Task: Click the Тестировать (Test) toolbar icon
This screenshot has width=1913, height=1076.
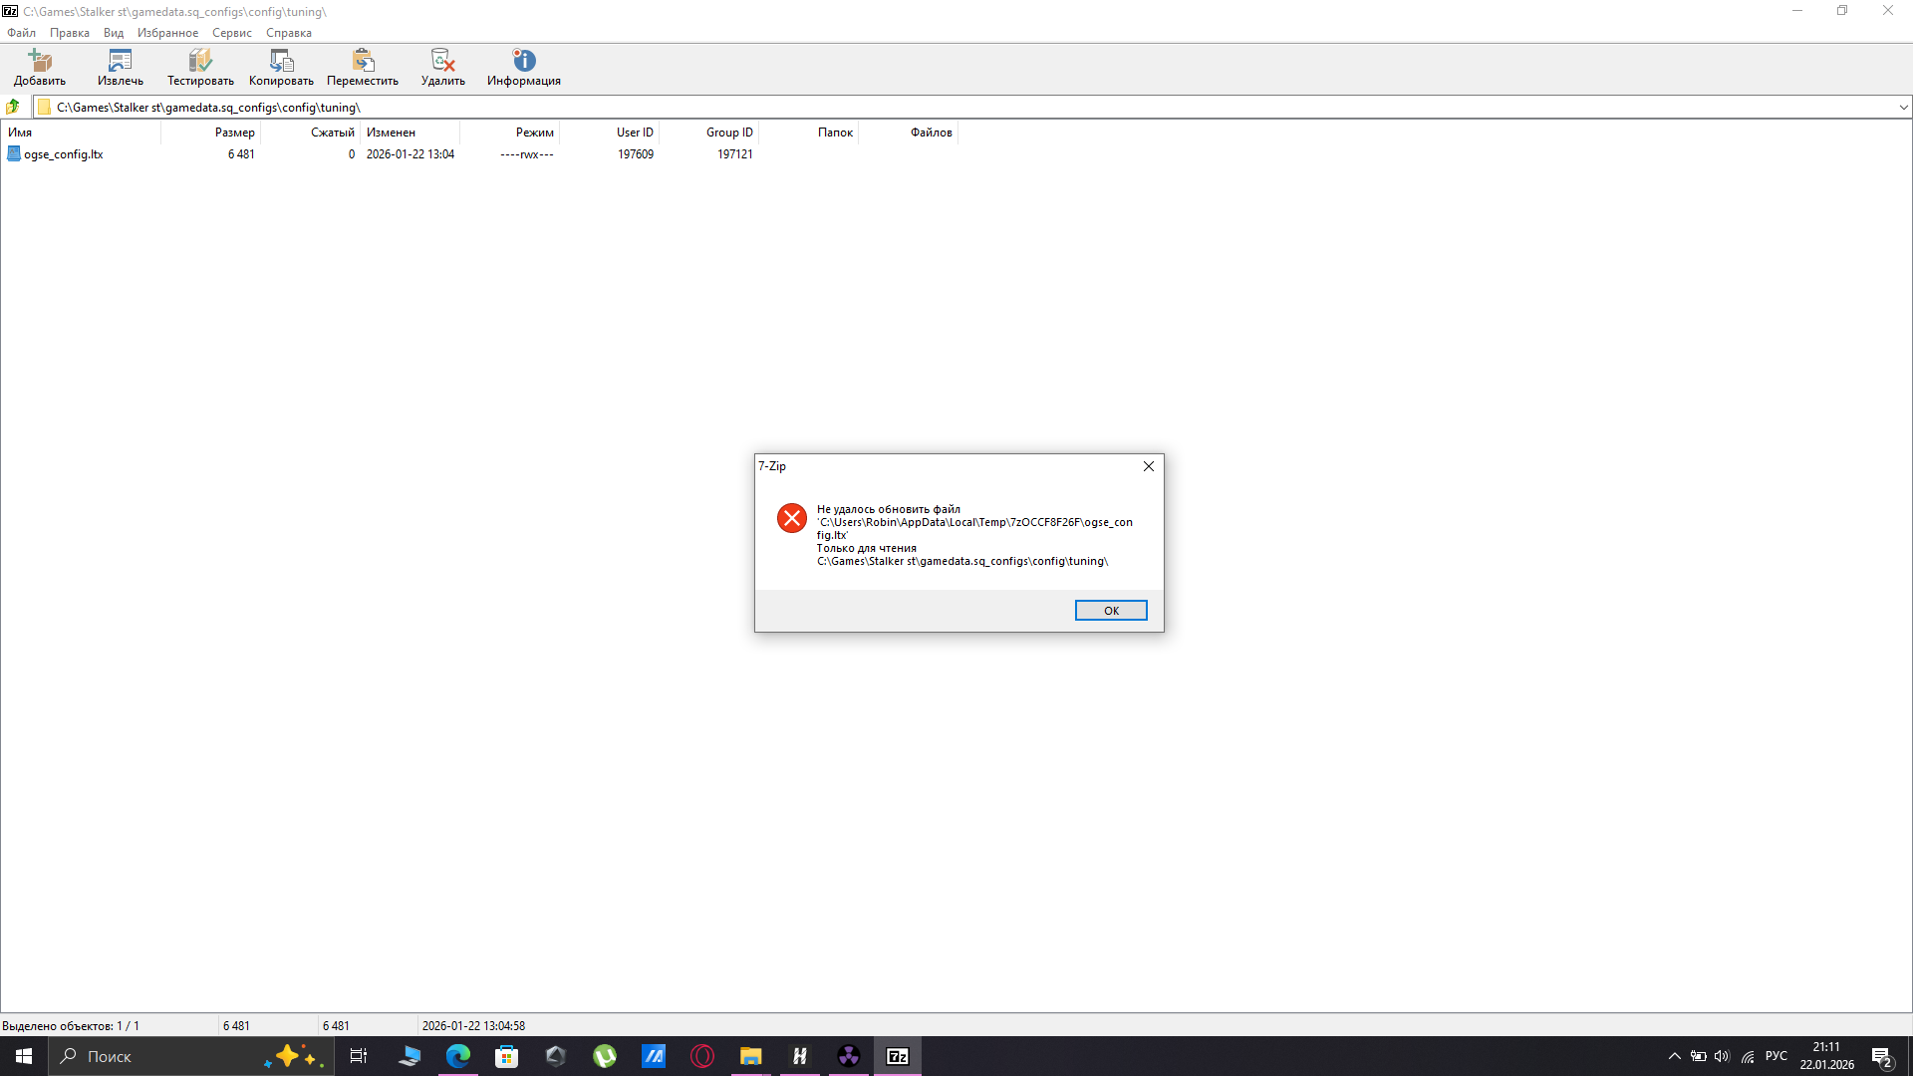Action: coord(200,61)
